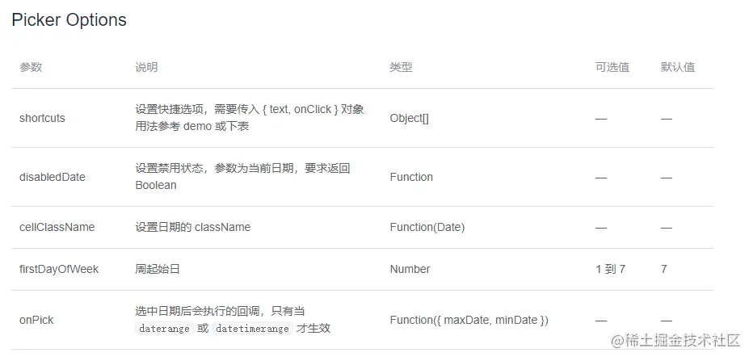Click the 可选值 column header
Viewport: 753px width, 361px height.
pos(612,67)
